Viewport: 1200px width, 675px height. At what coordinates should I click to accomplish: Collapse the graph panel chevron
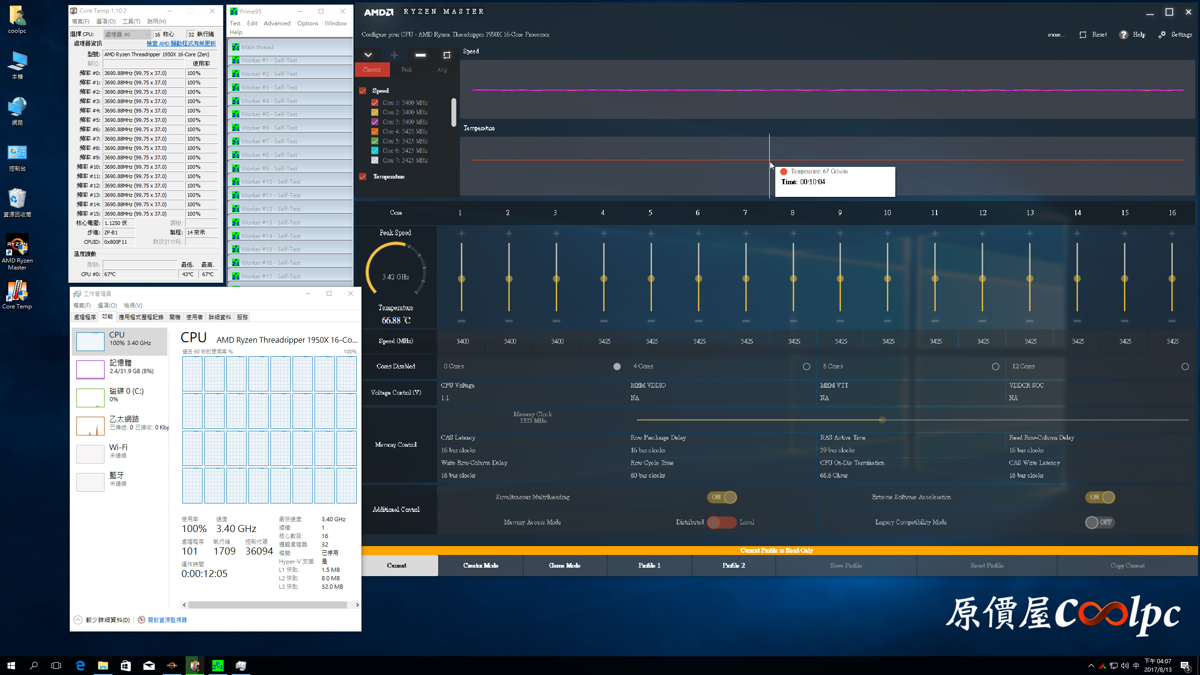pos(368,55)
